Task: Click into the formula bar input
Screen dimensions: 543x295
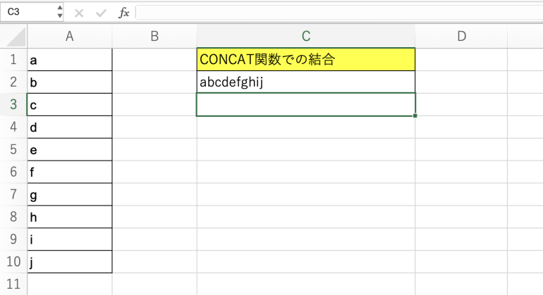Action: [339, 13]
